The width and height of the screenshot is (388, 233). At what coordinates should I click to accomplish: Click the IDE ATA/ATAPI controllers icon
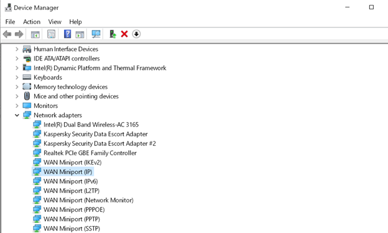27,59
